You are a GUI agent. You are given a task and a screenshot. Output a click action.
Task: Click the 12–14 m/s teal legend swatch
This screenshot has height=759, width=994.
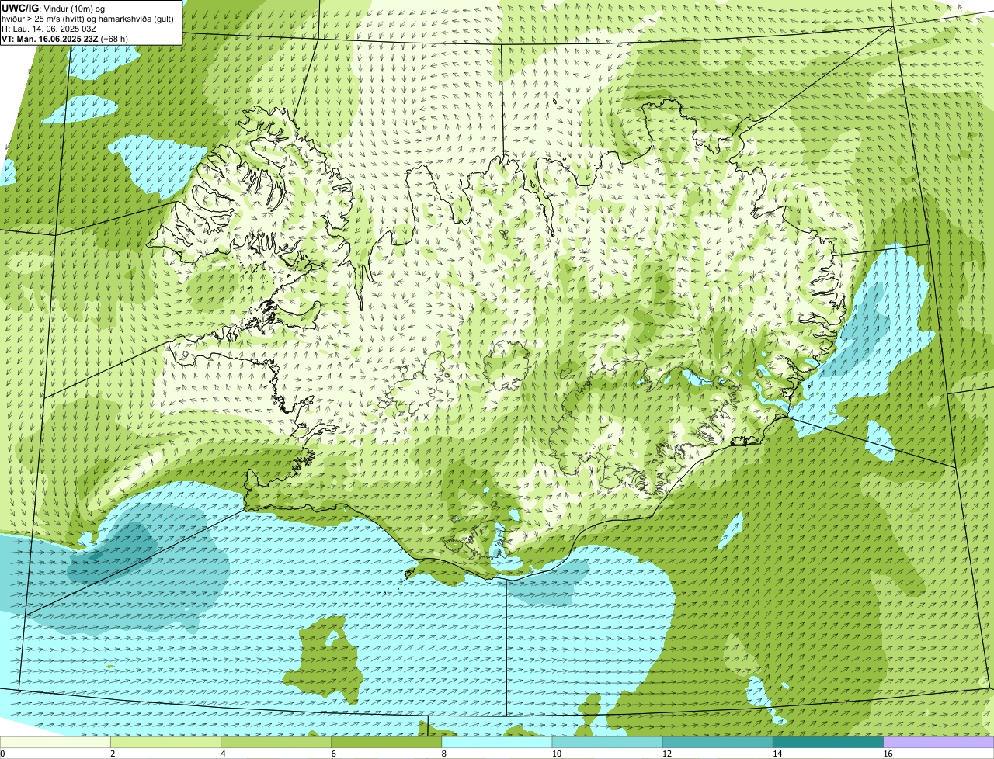click(718, 742)
